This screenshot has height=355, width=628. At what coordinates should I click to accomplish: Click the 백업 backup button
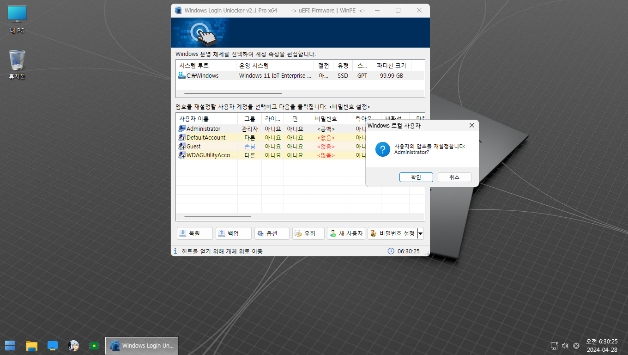(x=234, y=233)
